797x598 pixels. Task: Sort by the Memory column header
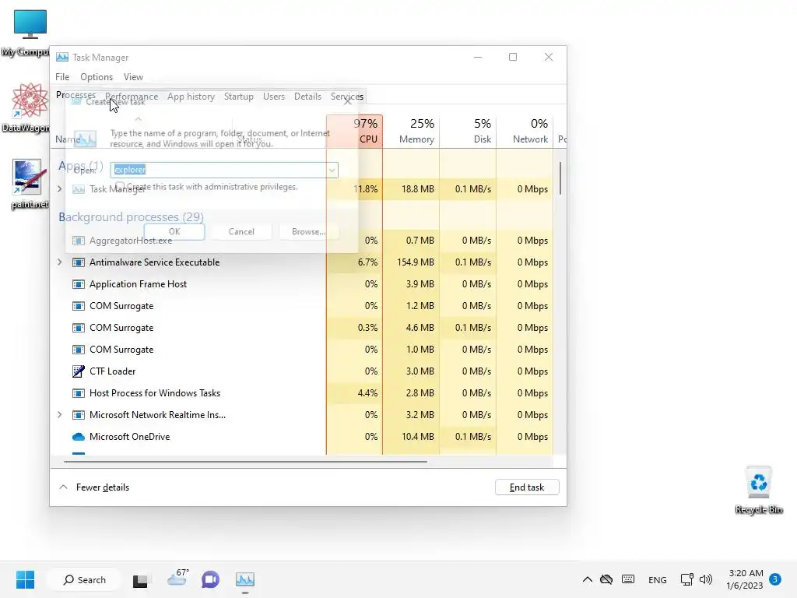(411, 131)
